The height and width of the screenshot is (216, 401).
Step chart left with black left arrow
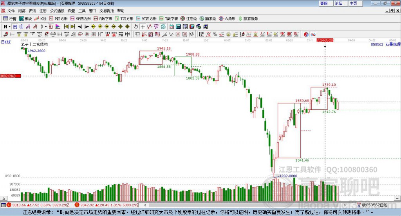coord(80,27)
